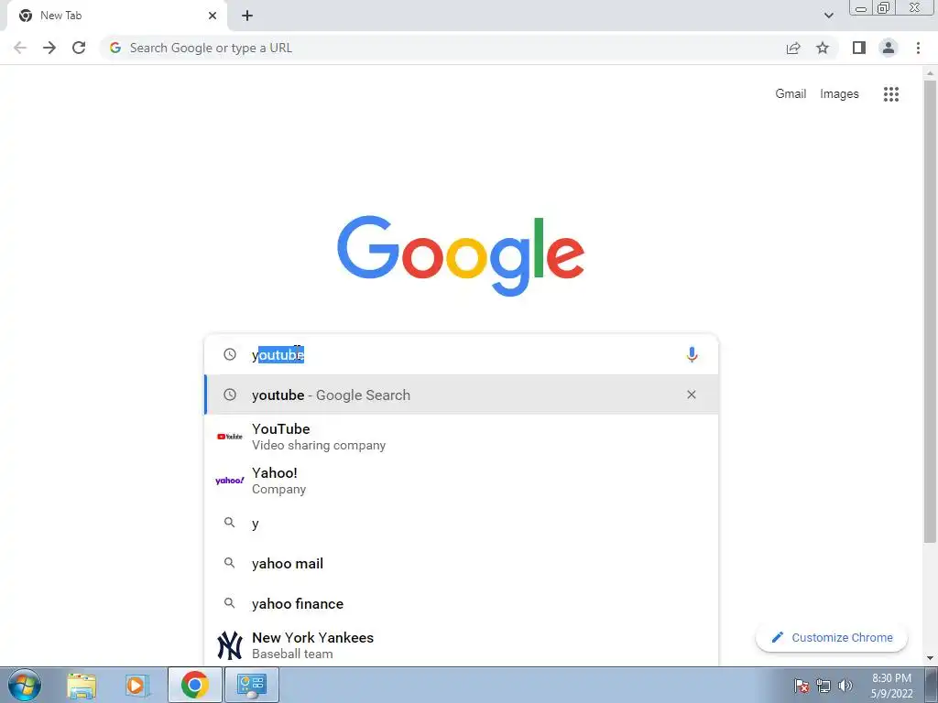Open the Windows Start menu
This screenshot has width=938, height=703.
click(25, 685)
